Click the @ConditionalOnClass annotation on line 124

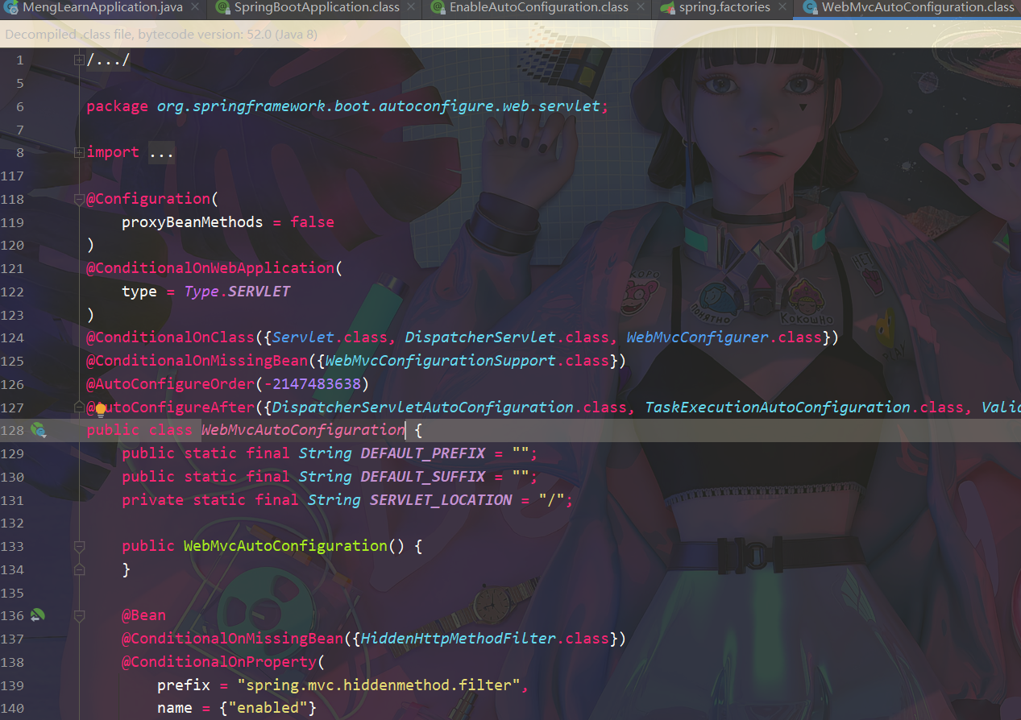coord(171,337)
